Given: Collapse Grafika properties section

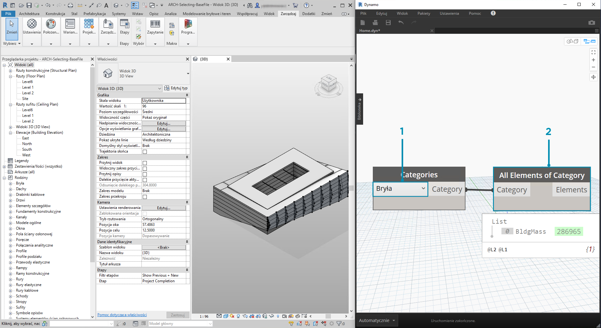Looking at the screenshot, I should (x=187, y=95).
